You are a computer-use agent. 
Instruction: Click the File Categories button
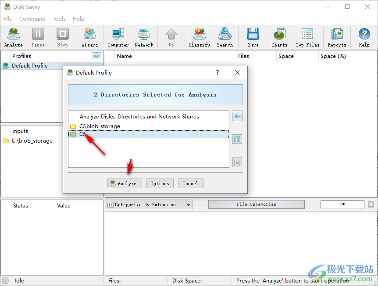click(256, 204)
